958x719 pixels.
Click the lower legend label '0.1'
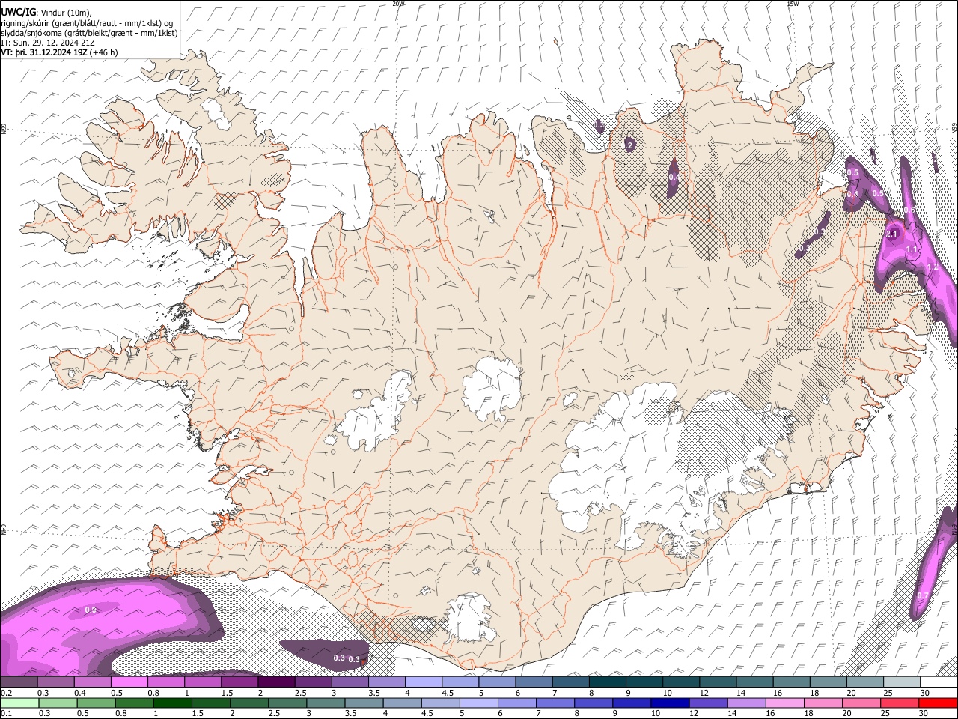coord(6,714)
